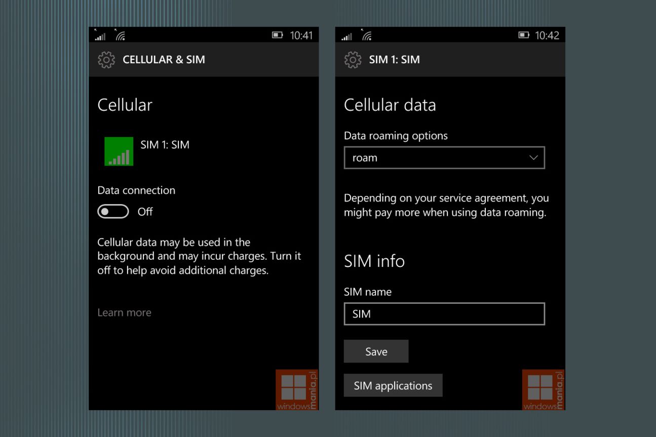Image resolution: width=656 pixels, height=437 pixels.
Task: Click windowsmania logo under SIM applications screen
Action: point(543,390)
